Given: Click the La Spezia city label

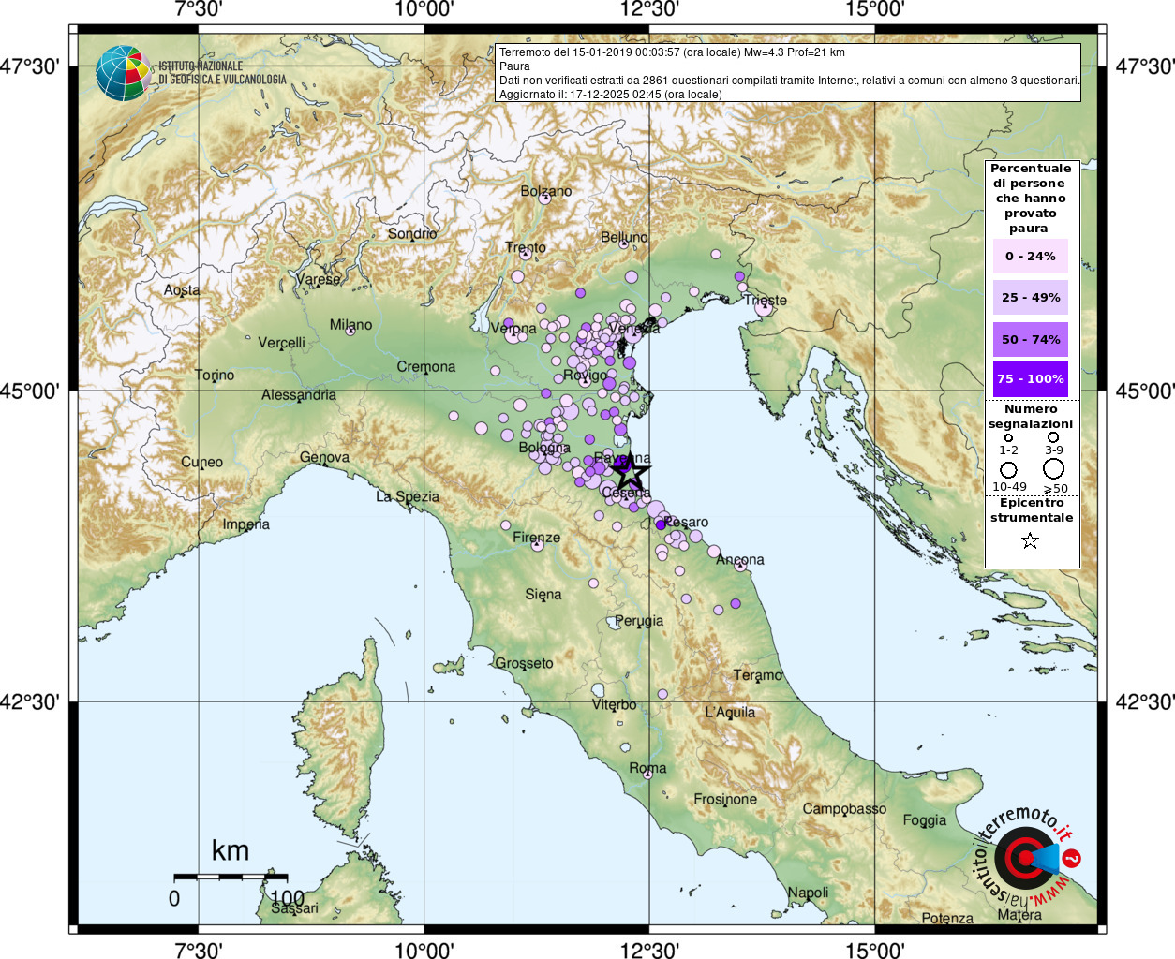Looking at the screenshot, I should coord(408,496).
